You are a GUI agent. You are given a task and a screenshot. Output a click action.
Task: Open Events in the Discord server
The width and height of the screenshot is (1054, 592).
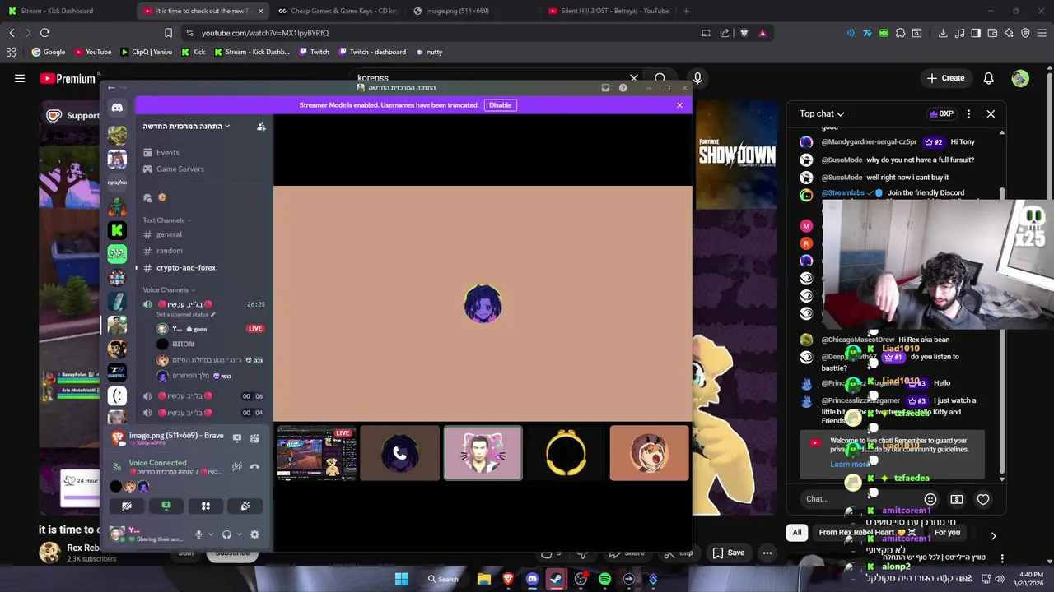pyautogui.click(x=168, y=152)
